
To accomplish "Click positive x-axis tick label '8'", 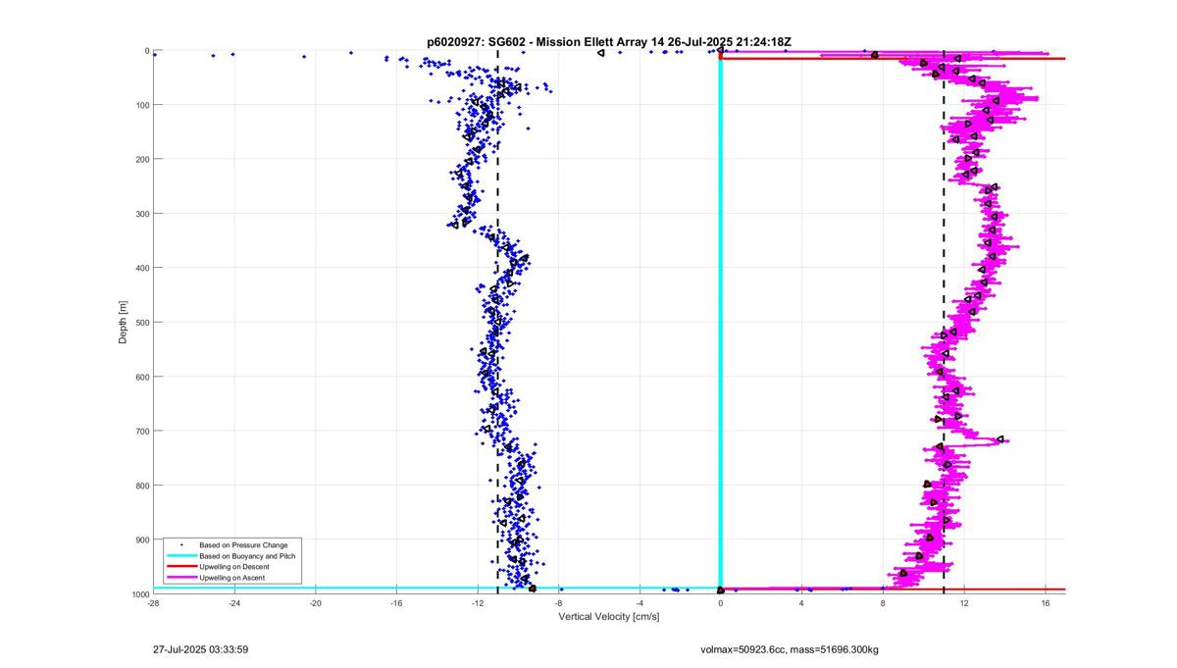I will pyautogui.click(x=883, y=603).
